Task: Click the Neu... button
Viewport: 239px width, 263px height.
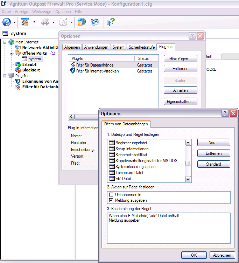Action: coord(214,143)
